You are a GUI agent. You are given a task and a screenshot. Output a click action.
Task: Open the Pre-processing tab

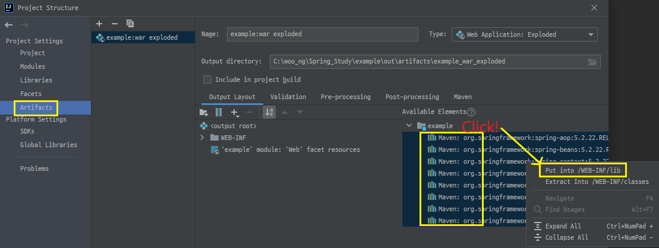click(x=345, y=97)
